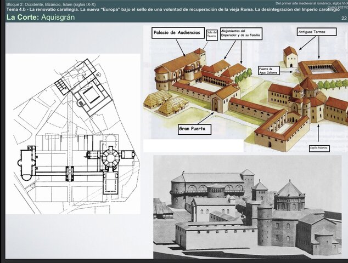The height and width of the screenshot is (263, 348).
Task: Click the slide title "La Corte: Aquisgrán"
Action: [x=41, y=17]
